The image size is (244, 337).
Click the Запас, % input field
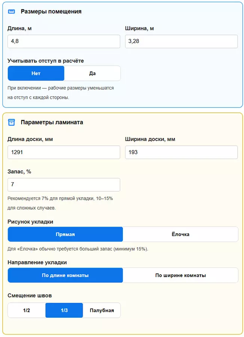[x=64, y=185]
